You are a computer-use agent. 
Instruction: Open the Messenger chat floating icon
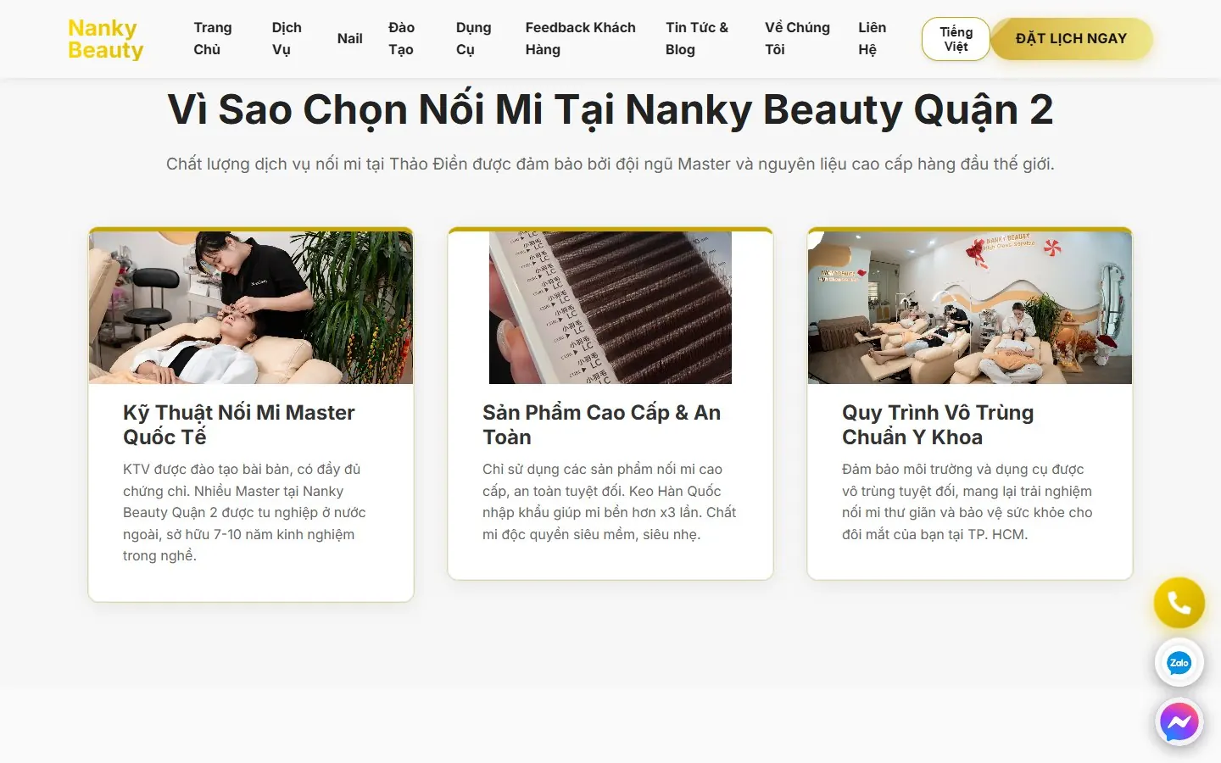pyautogui.click(x=1179, y=722)
